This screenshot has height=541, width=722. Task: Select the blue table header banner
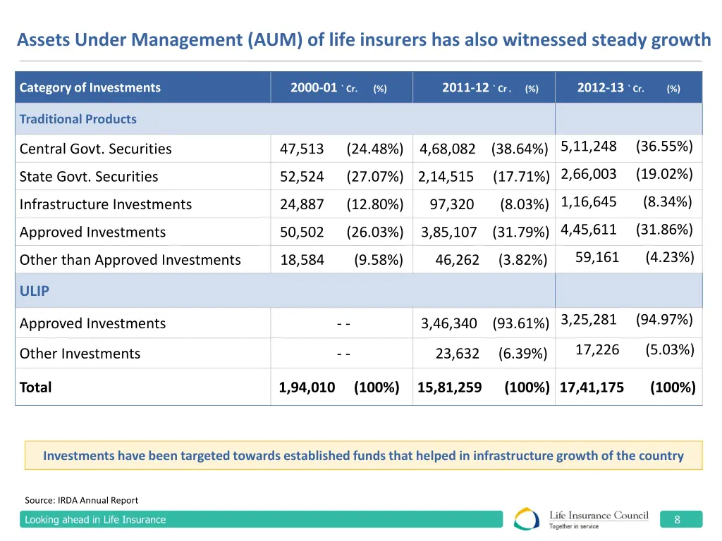(360, 86)
